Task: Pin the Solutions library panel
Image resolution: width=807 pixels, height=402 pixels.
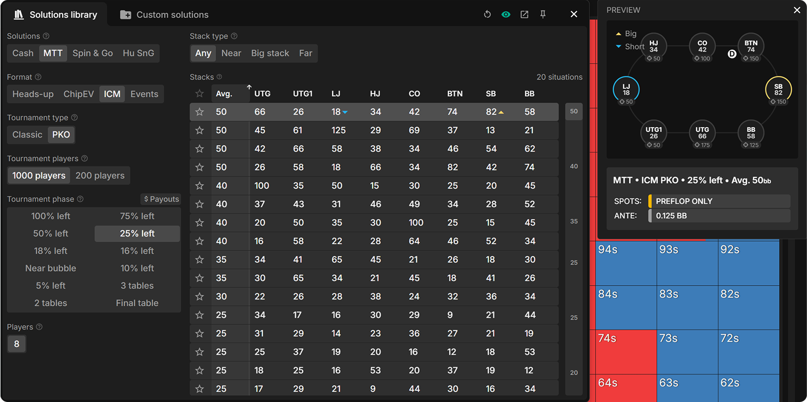Action: coord(543,14)
